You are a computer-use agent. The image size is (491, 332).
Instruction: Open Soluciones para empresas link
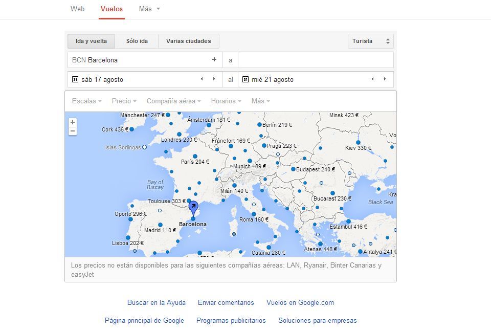click(318, 320)
